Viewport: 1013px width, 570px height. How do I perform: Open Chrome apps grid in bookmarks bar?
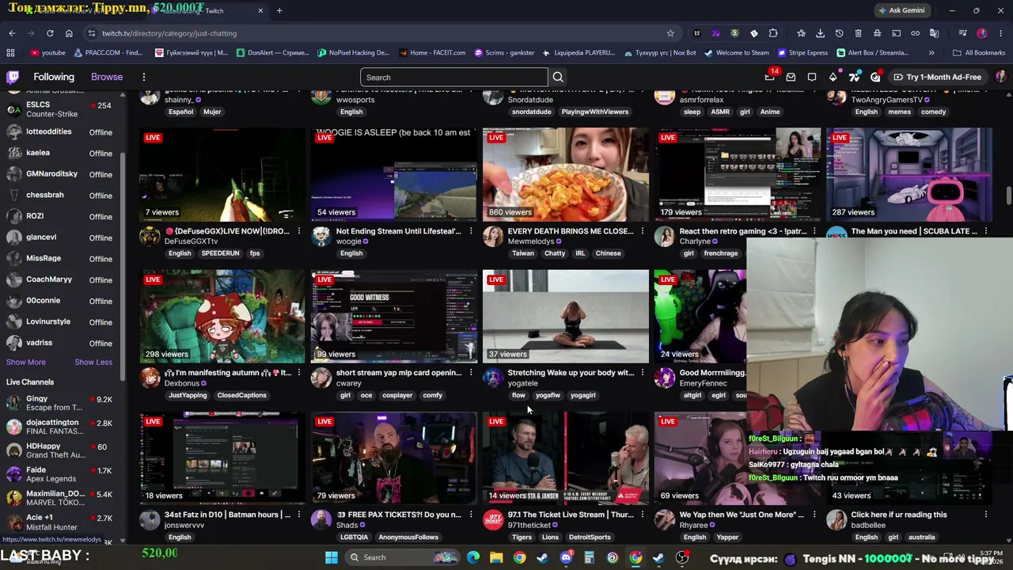coord(10,53)
